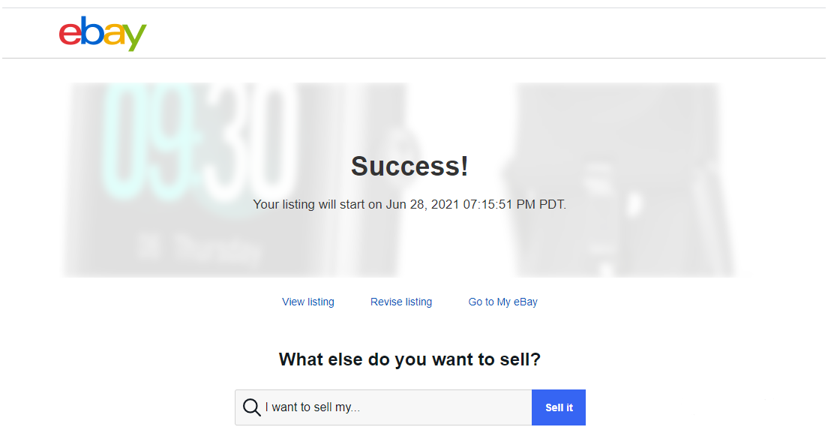Click the Success! heading
This screenshot has height=439, width=834.
coord(409,167)
